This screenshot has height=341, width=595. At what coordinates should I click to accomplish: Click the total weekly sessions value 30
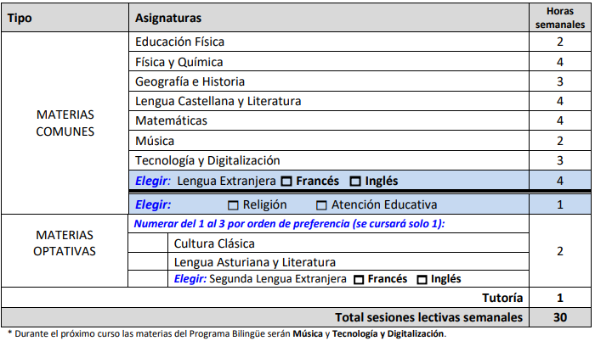pos(559,316)
